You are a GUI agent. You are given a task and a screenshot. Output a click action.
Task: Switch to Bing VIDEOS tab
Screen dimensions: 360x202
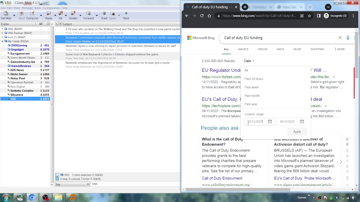[x=262, y=49]
